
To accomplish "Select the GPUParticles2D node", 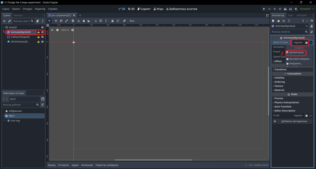I will pos(19,42).
